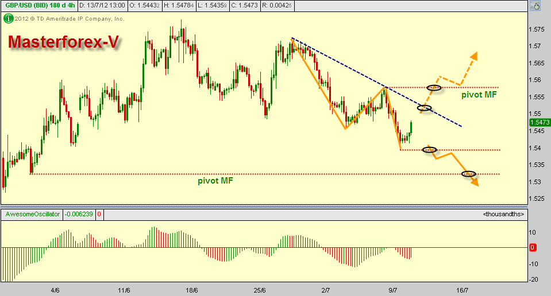This screenshot has height=296, width=551.
Task: Click the red 0 marker on oscillator axis
Action: [533, 248]
